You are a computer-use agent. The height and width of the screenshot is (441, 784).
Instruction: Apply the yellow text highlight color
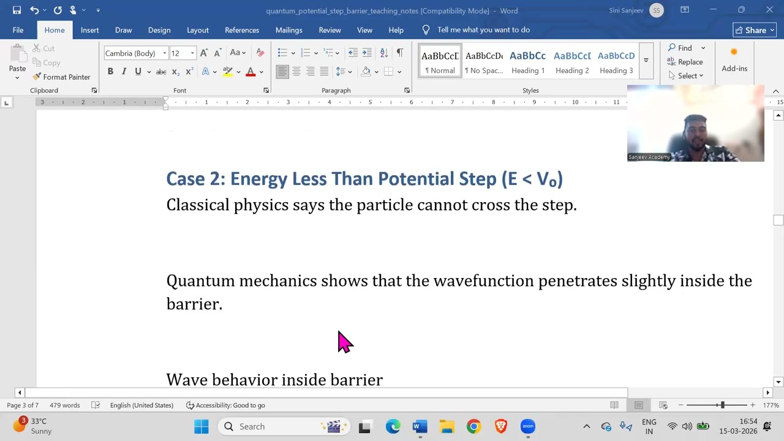tap(228, 72)
